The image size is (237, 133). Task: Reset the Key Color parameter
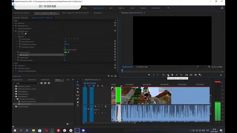(x=115, y=52)
